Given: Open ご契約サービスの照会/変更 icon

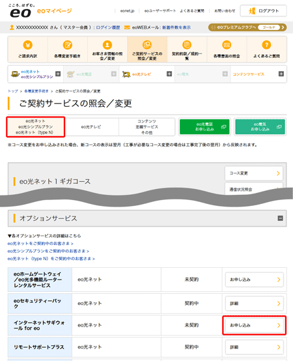Looking at the screenshot, I should point(147,45).
